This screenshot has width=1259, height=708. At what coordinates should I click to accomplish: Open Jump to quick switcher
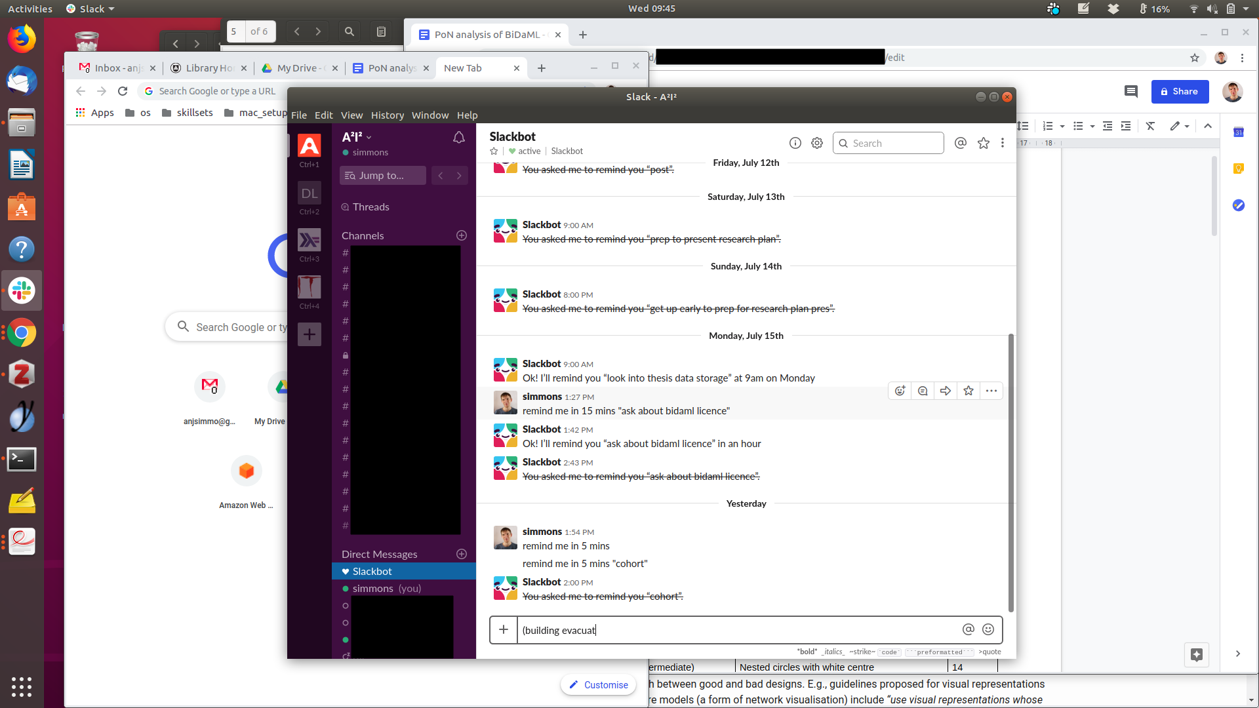tap(382, 176)
